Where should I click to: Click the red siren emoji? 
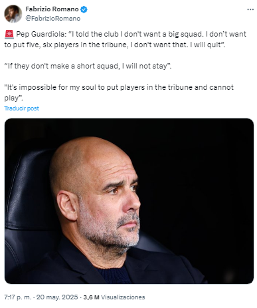click(x=9, y=34)
